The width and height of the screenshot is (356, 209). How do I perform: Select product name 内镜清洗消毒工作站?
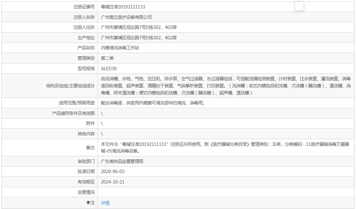[x=120, y=48]
